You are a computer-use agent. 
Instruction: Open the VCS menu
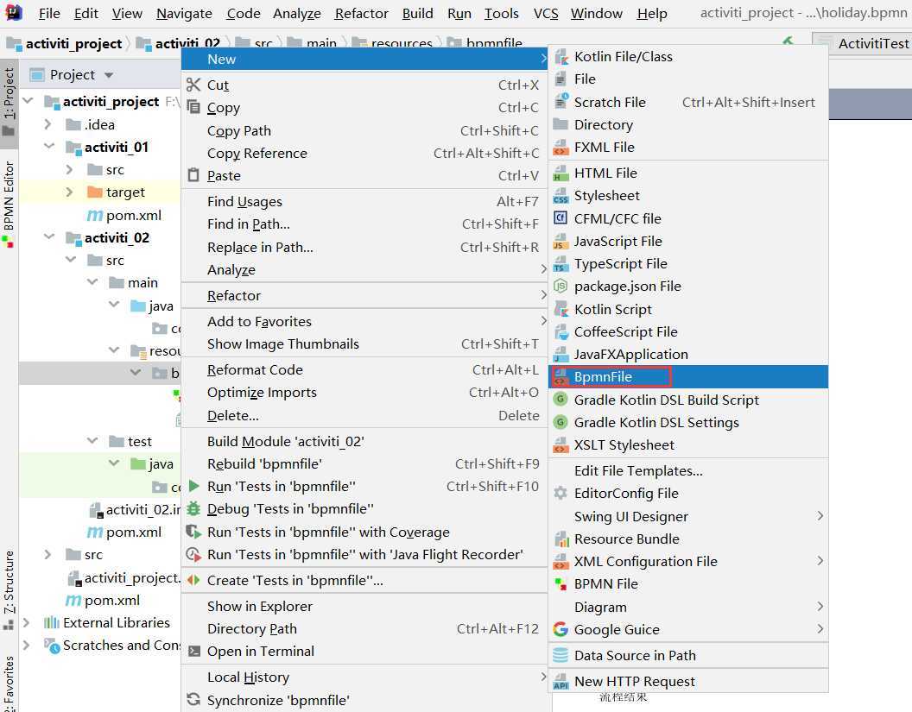(546, 13)
